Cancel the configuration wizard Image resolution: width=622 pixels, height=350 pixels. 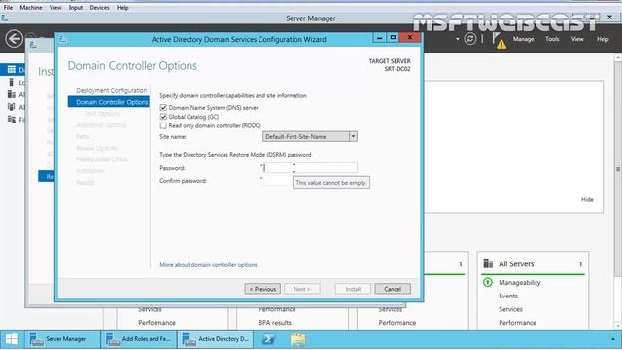[x=393, y=289]
